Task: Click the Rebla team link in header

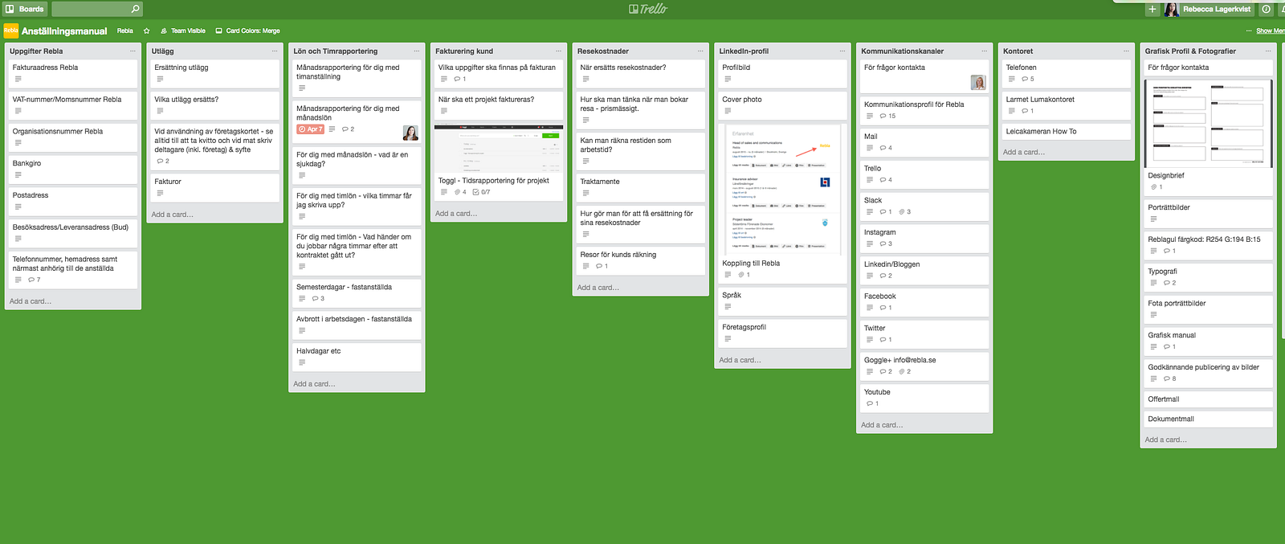Action: click(125, 31)
